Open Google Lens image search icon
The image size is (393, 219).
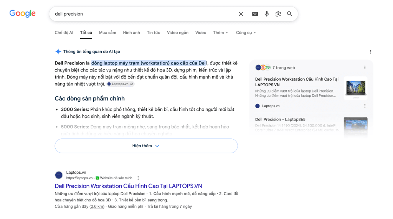278,14
